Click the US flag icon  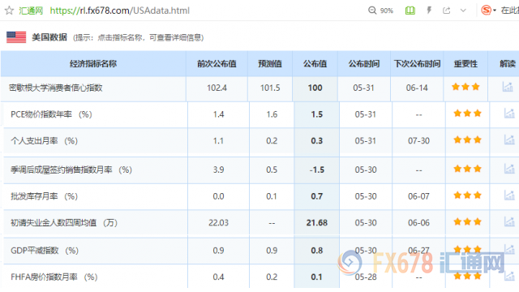(16, 37)
